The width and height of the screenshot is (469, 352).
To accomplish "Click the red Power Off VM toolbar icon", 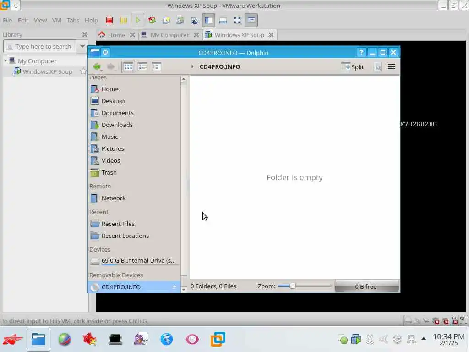I will click(109, 20).
